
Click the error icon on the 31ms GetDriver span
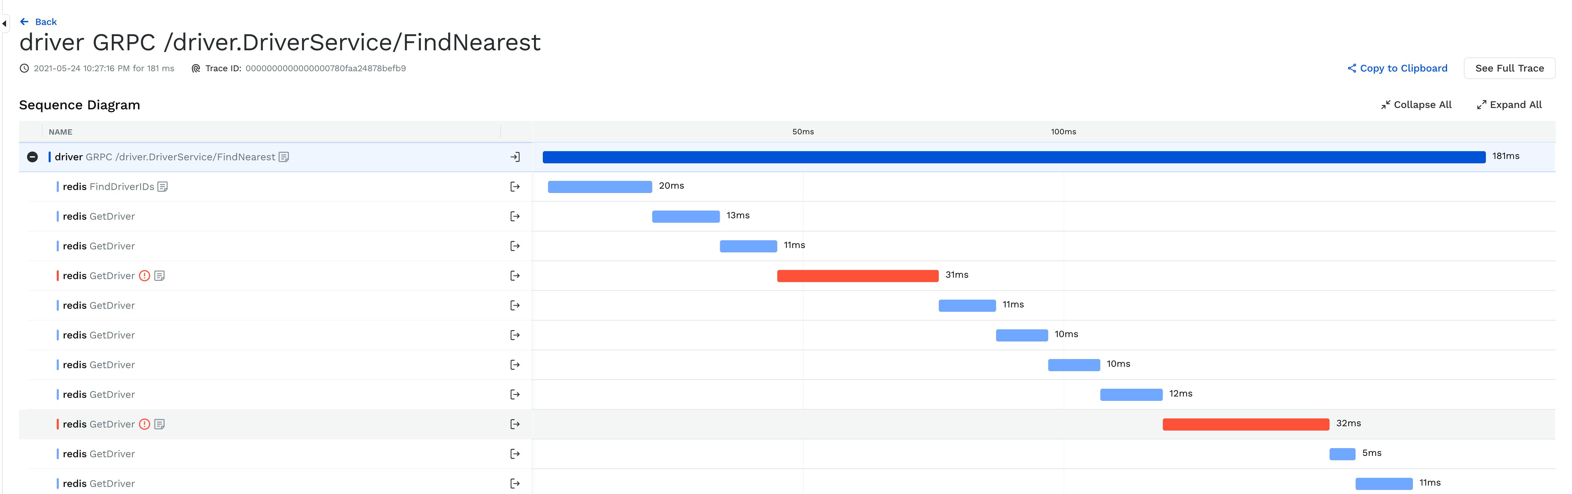[x=145, y=276]
